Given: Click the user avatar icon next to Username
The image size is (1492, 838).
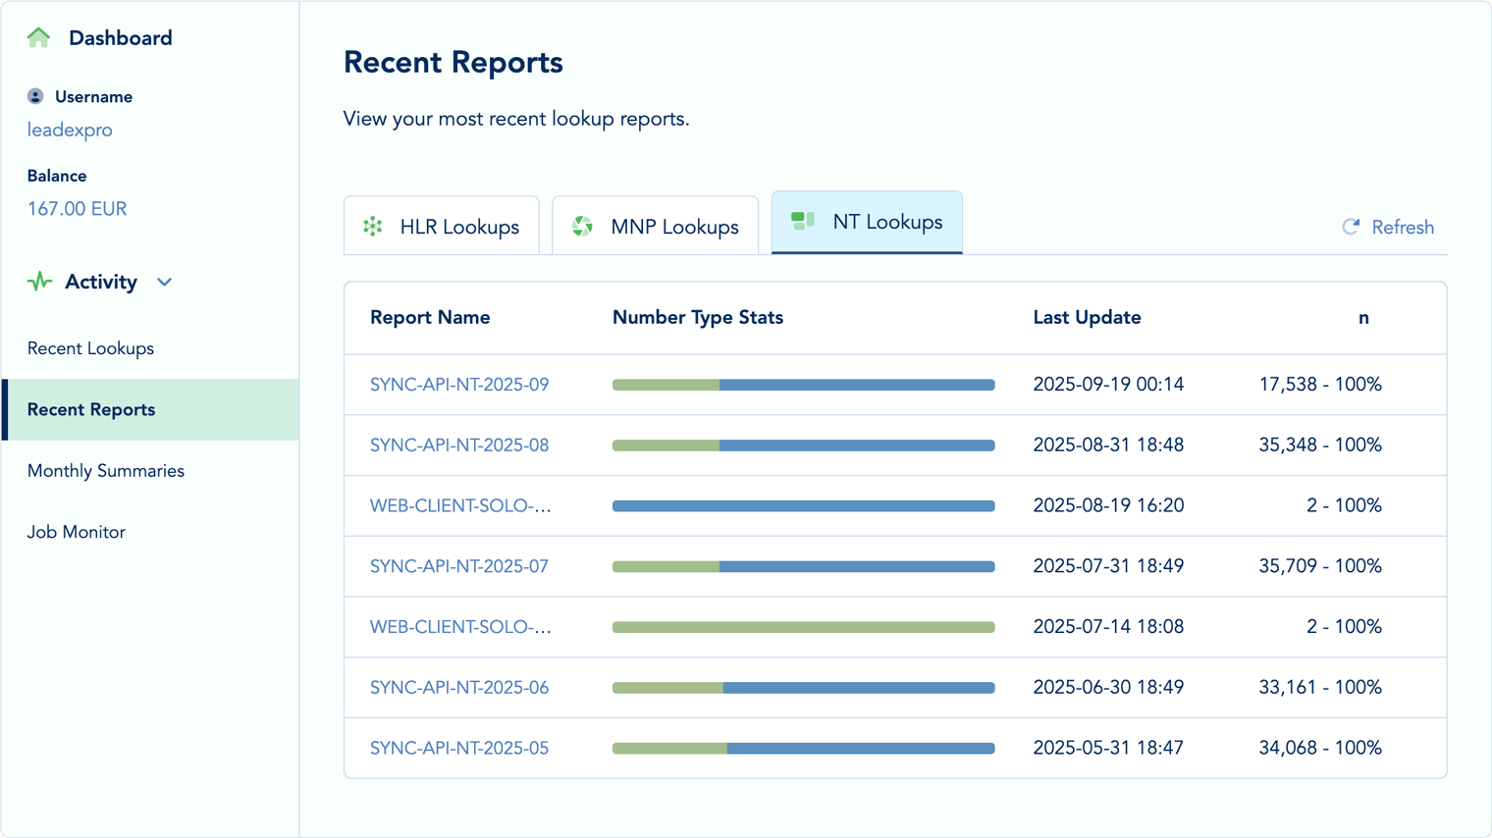Looking at the screenshot, I should pyautogui.click(x=35, y=95).
